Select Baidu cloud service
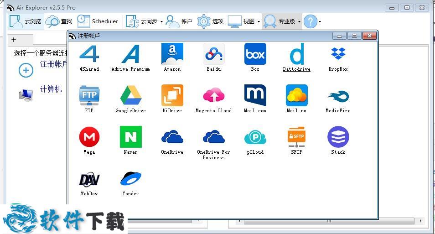 [213, 53]
